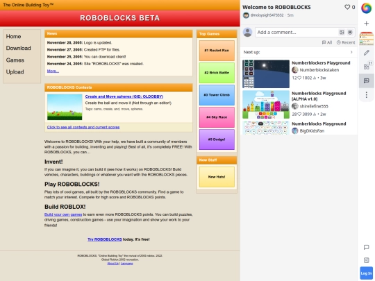Open the remixes icon with 21 badge
Viewport: 375px width, 281px height.
[367, 67]
